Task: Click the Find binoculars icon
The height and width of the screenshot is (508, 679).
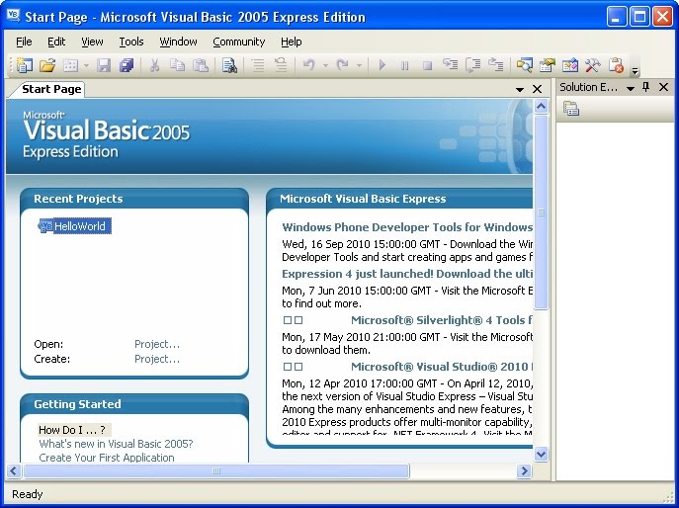Action: (229, 65)
